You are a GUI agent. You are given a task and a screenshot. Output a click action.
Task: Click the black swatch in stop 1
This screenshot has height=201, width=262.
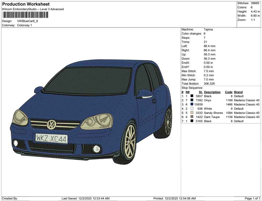[192, 96]
